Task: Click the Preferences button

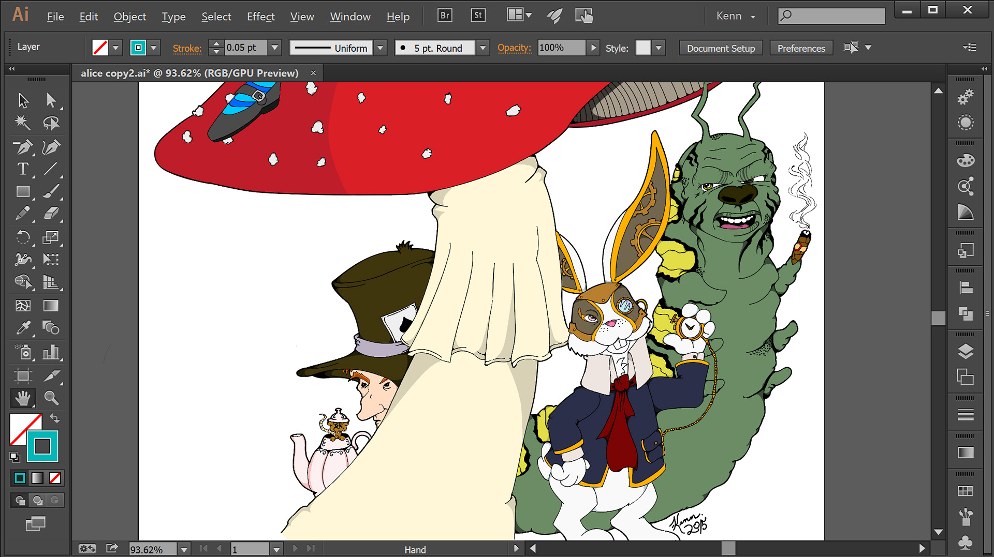Action: [801, 48]
